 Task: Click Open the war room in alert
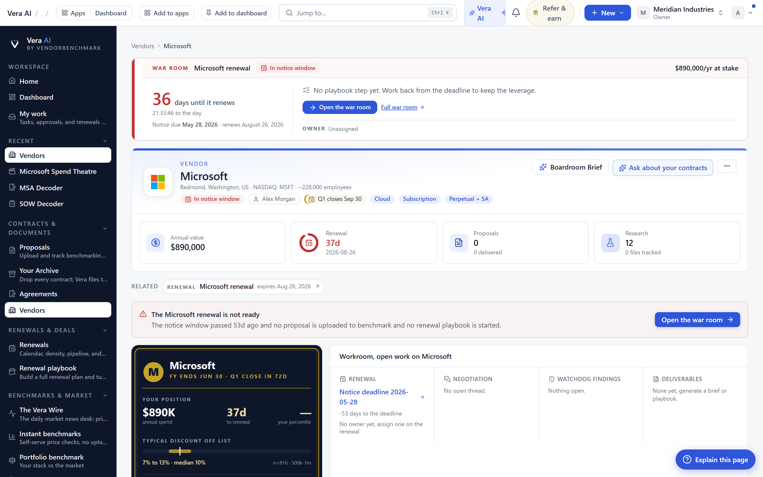click(x=697, y=320)
